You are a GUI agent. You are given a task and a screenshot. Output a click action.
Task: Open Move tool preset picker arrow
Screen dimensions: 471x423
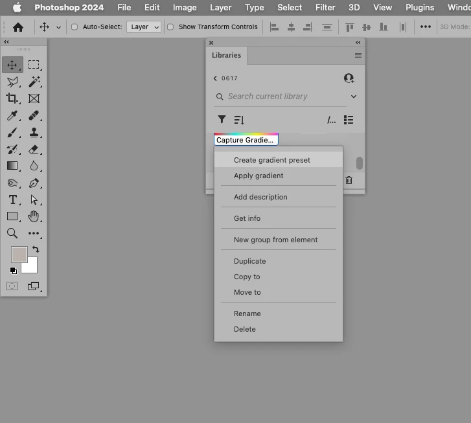click(58, 27)
